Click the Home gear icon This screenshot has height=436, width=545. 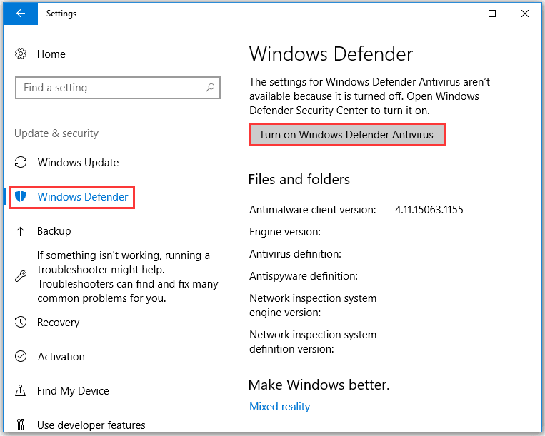tap(21, 54)
